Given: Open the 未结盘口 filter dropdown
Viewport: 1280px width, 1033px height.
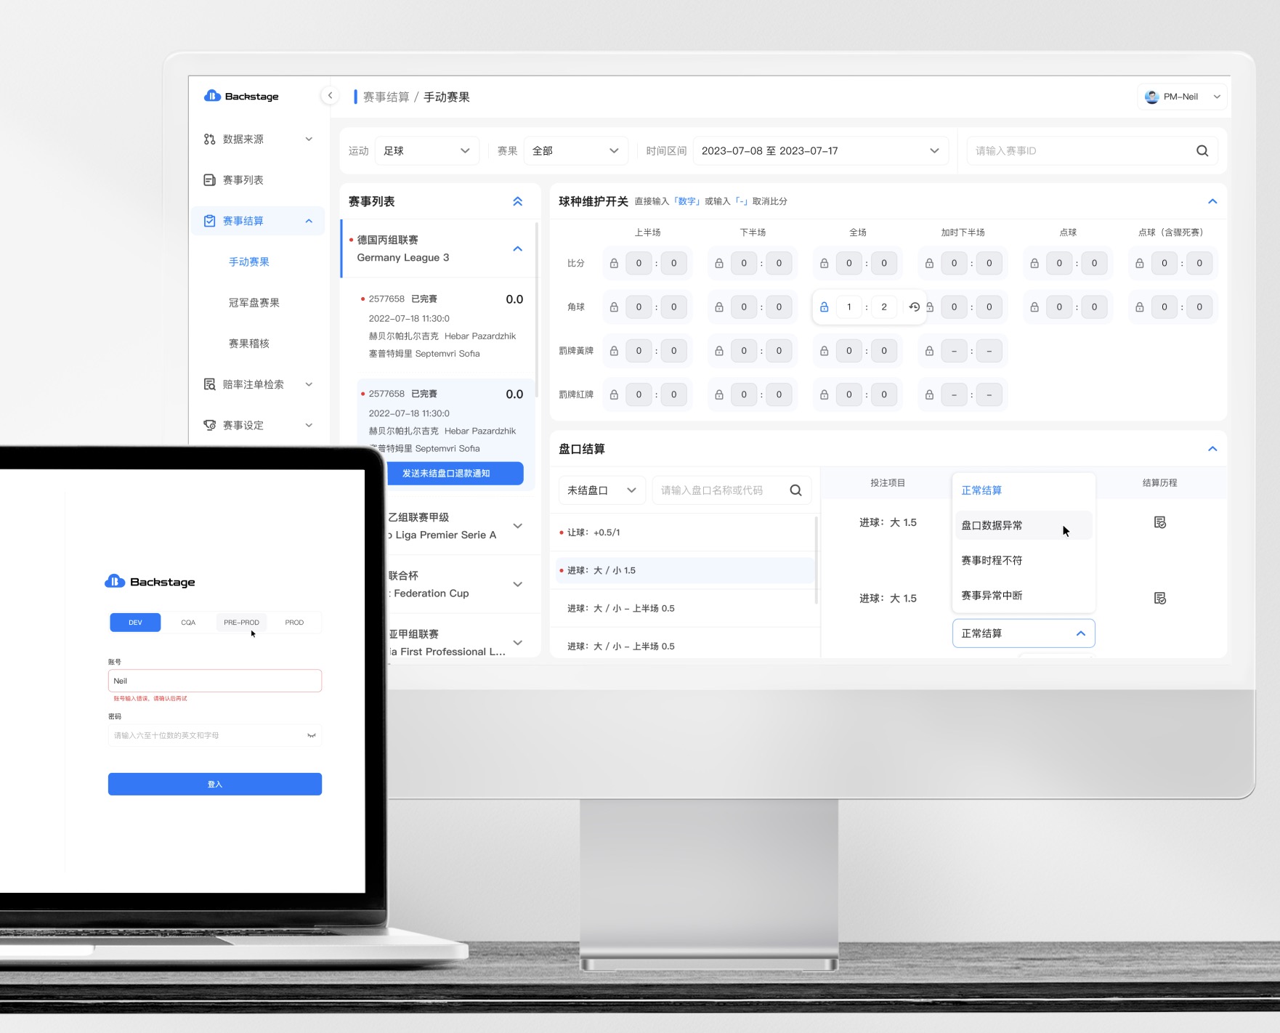Looking at the screenshot, I should pos(601,490).
